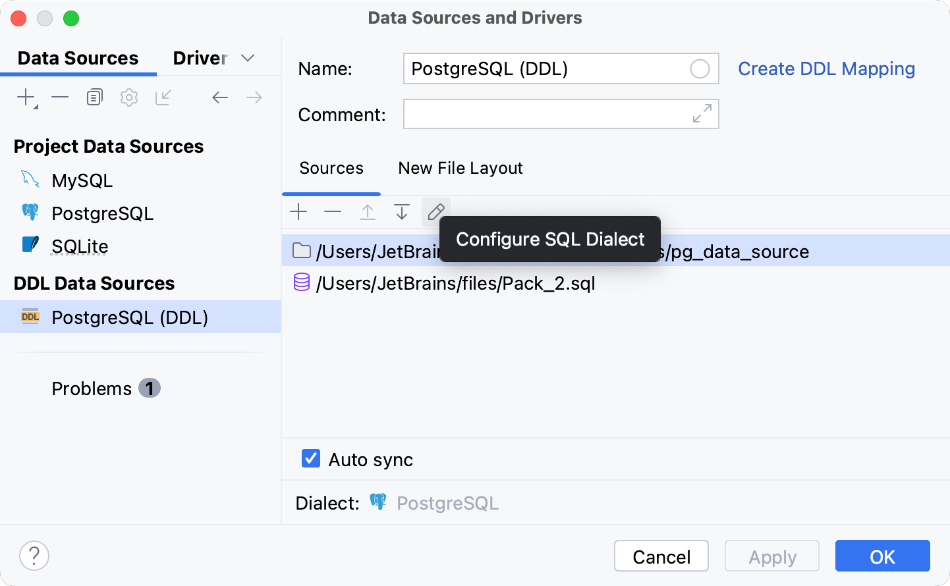Click the remove source minus icon

tap(333, 211)
